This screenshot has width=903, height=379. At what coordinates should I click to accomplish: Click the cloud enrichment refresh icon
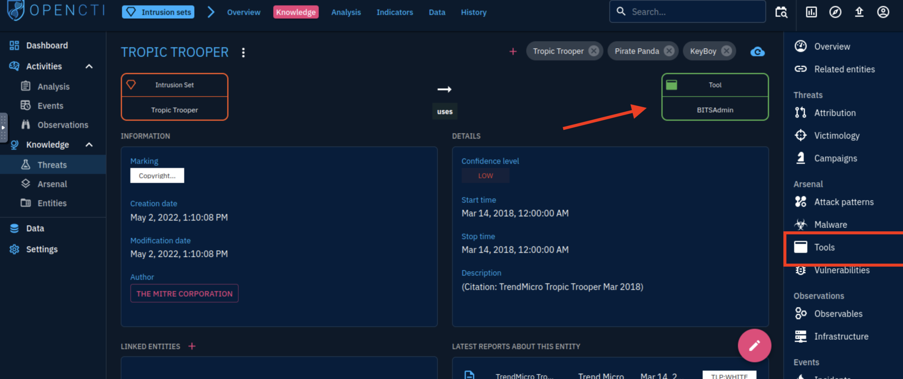pos(757,52)
